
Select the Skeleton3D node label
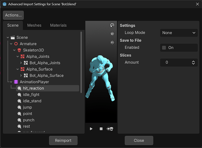tap(33, 50)
